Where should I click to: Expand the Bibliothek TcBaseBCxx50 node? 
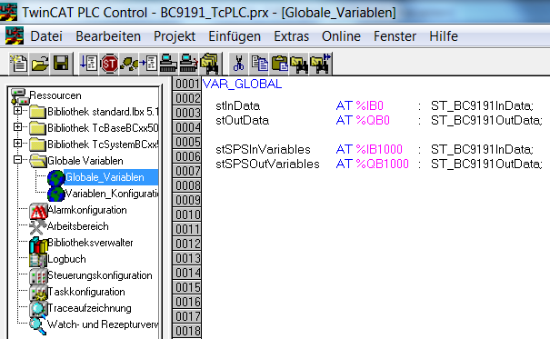pyautogui.click(x=17, y=127)
